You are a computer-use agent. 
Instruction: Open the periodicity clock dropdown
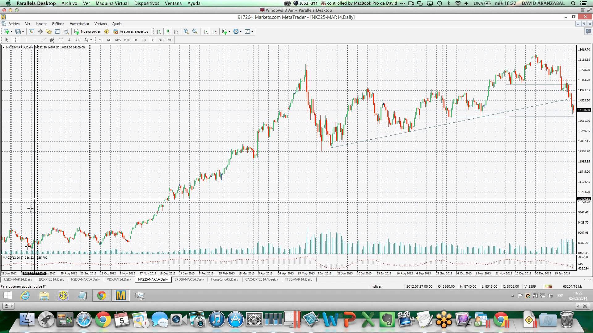click(241, 32)
